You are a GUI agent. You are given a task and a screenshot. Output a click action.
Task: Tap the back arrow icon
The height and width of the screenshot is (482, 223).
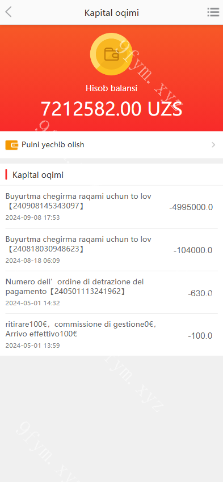coord(9,12)
